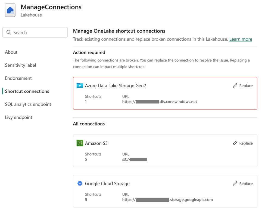Click the s3:// URL value
The height and width of the screenshot is (213, 265).
[x=135, y=159]
